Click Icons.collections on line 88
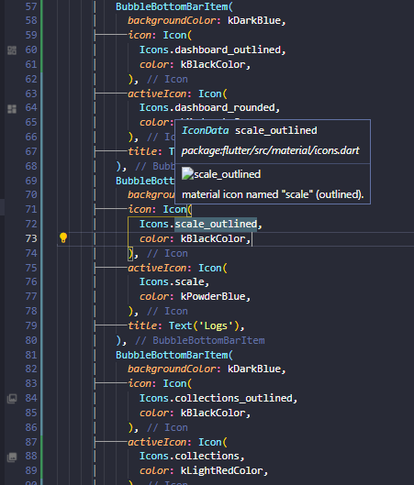Viewport: 414px width, 485px height. [x=189, y=456]
